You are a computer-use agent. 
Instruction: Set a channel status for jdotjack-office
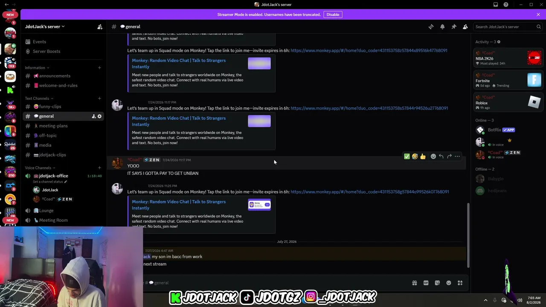(x=50, y=182)
